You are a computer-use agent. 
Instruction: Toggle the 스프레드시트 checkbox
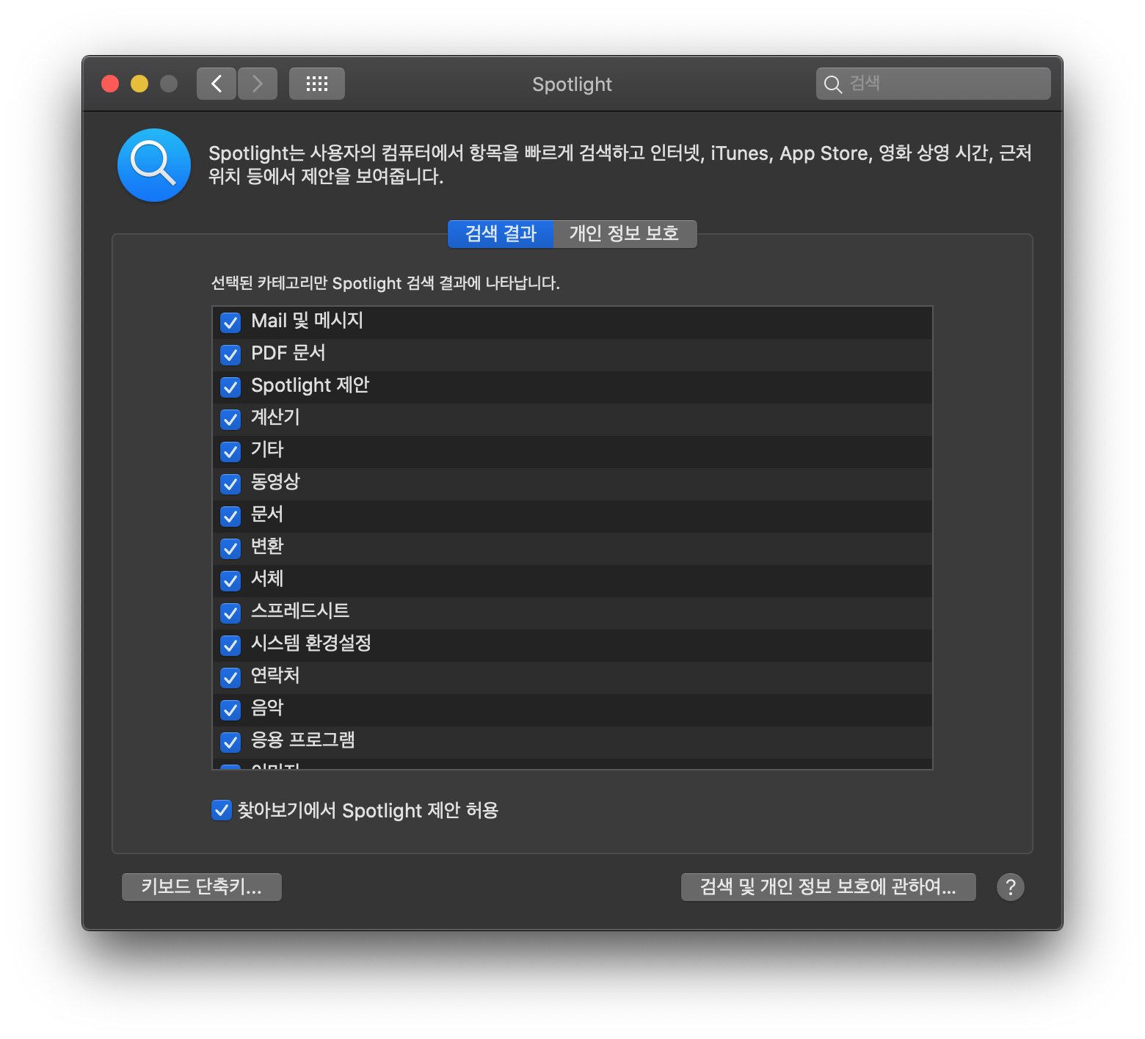click(x=230, y=613)
